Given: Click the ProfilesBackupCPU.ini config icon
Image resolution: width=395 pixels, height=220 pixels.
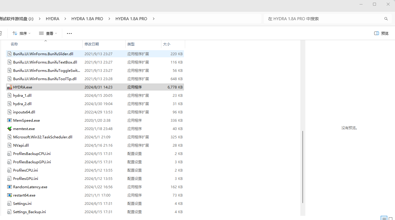Looking at the screenshot, I should pyautogui.click(x=10, y=154).
